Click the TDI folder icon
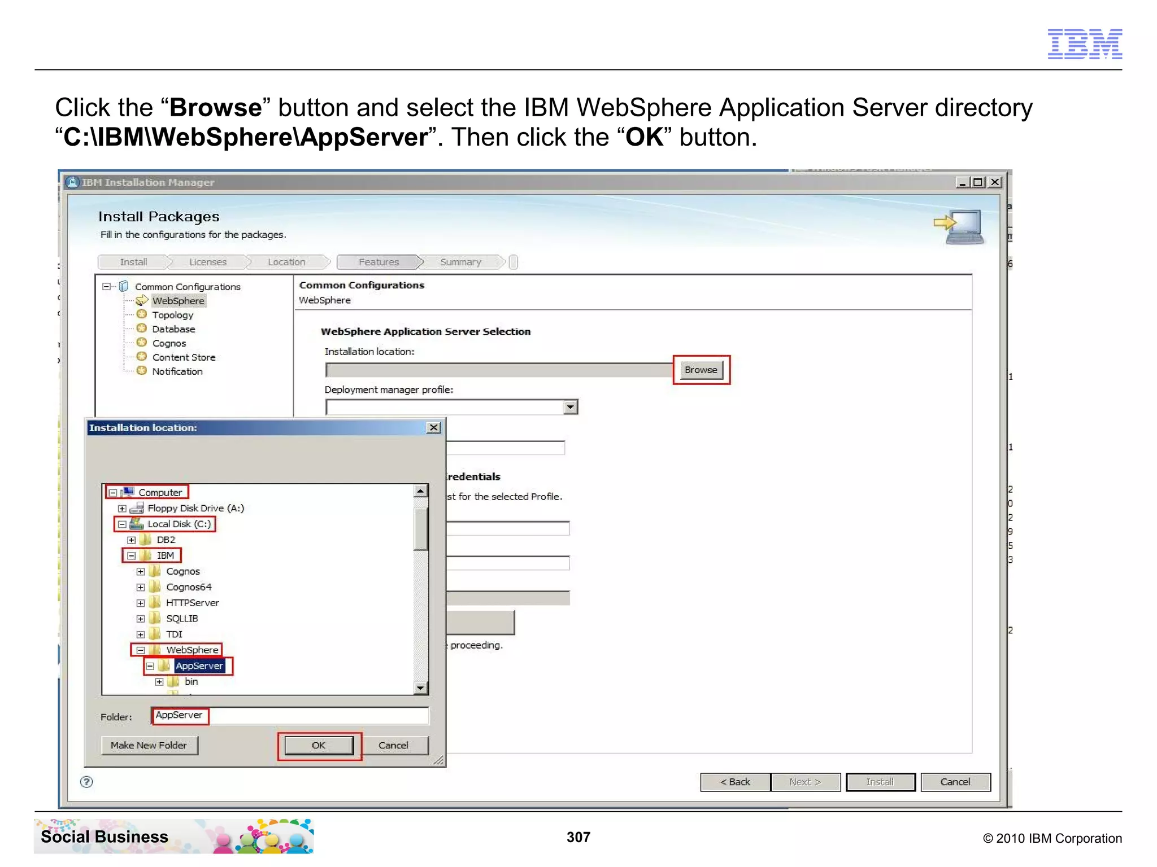 point(155,634)
